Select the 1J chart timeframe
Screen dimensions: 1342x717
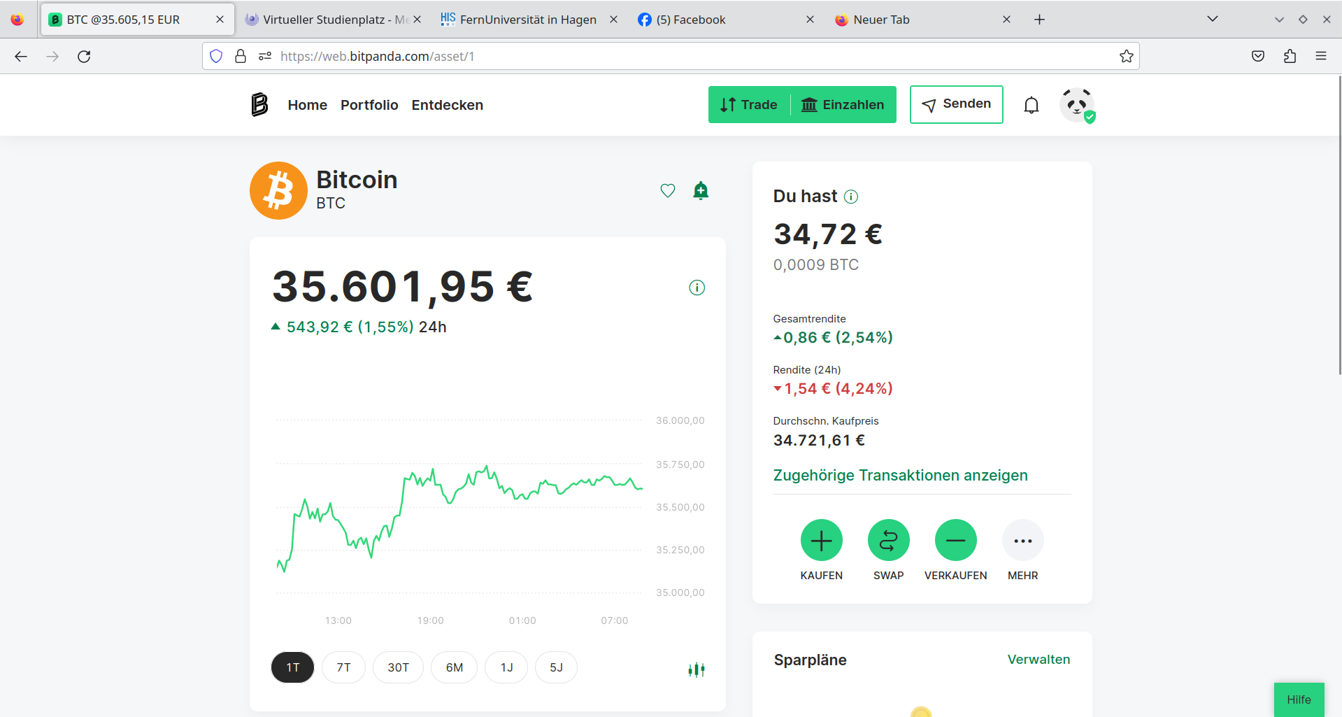(x=506, y=667)
